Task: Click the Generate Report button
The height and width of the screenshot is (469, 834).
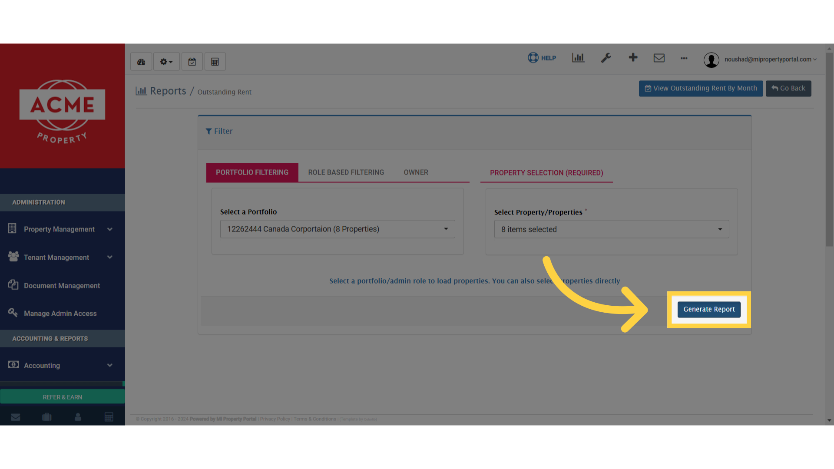Action: pos(709,310)
